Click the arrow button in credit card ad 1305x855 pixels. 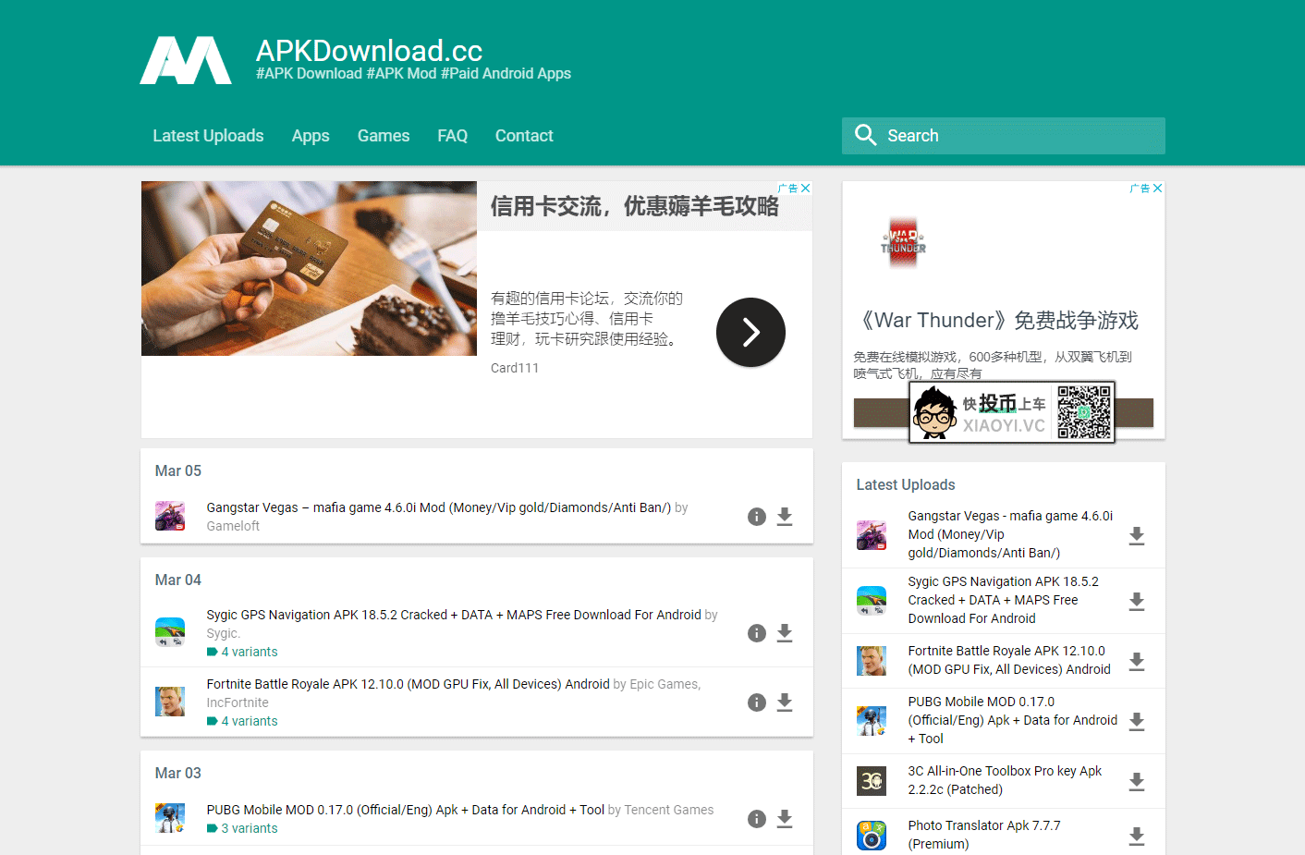[750, 333]
